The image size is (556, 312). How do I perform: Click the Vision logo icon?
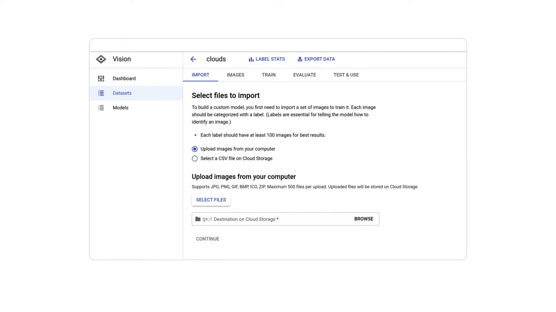pyautogui.click(x=101, y=59)
